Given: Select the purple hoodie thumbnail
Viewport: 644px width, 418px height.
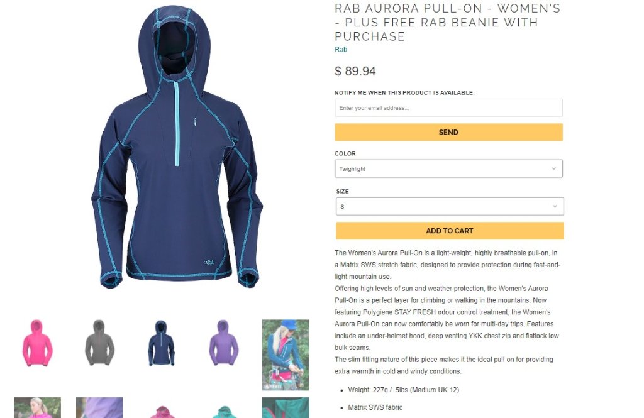Looking at the screenshot, I should pos(223,343).
